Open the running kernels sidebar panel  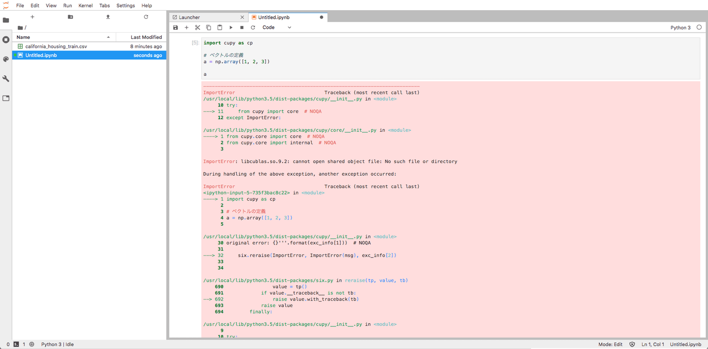click(6, 39)
